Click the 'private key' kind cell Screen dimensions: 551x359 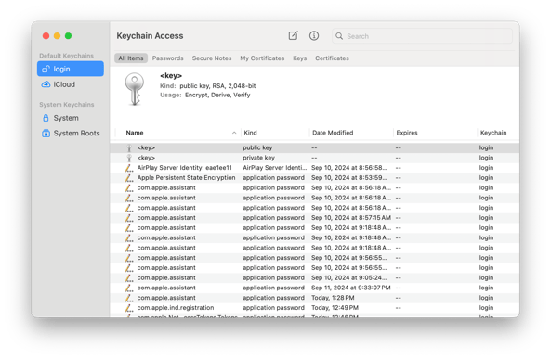point(258,158)
